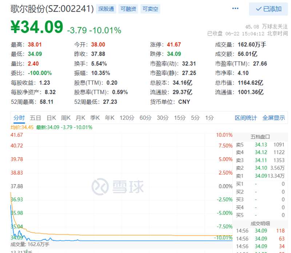Click the 52周最低 value 27.23
This screenshot has width=291, height=253.
pos(110,102)
